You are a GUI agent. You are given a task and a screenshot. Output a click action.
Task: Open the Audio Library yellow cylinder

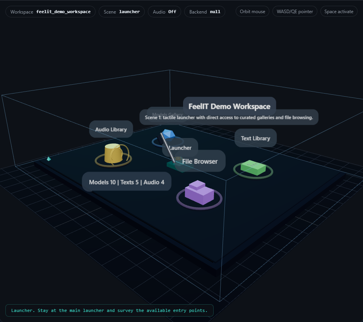click(x=113, y=154)
